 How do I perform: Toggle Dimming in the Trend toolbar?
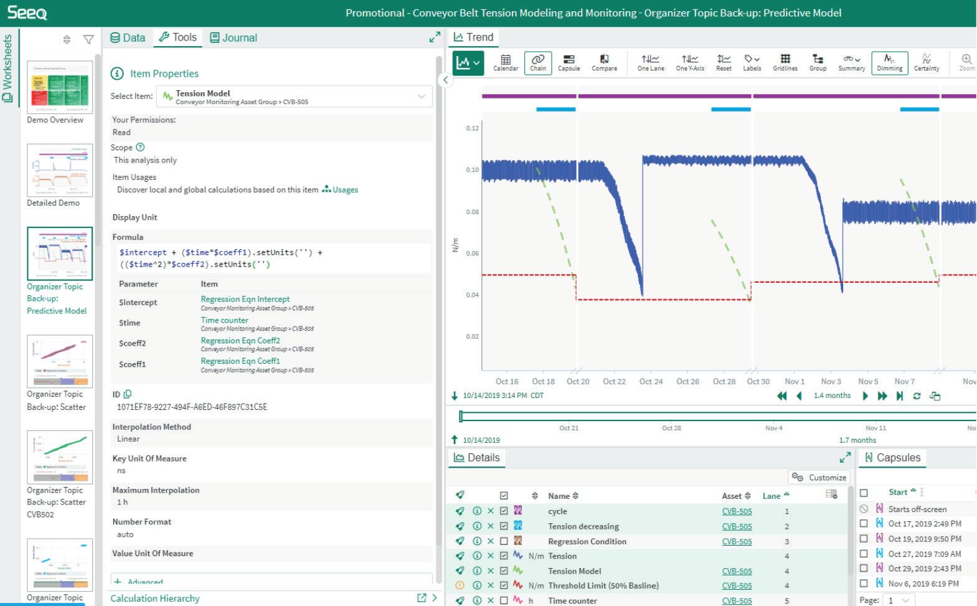[889, 62]
